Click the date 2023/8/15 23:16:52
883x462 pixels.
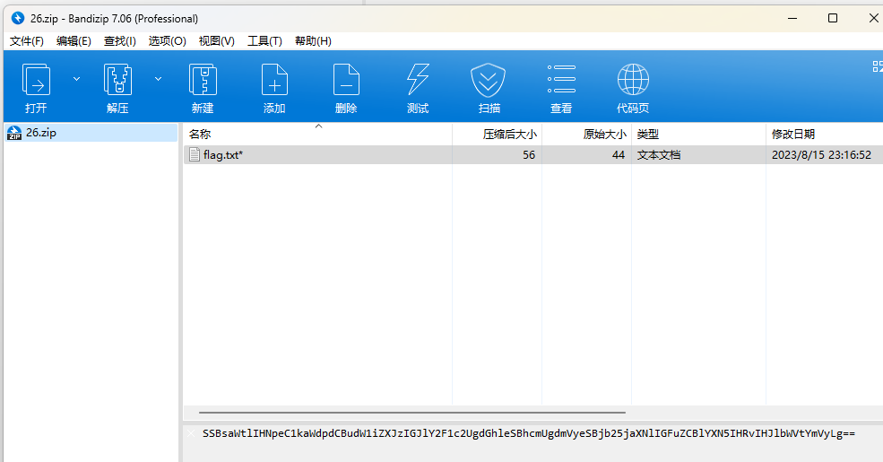pyautogui.click(x=822, y=155)
